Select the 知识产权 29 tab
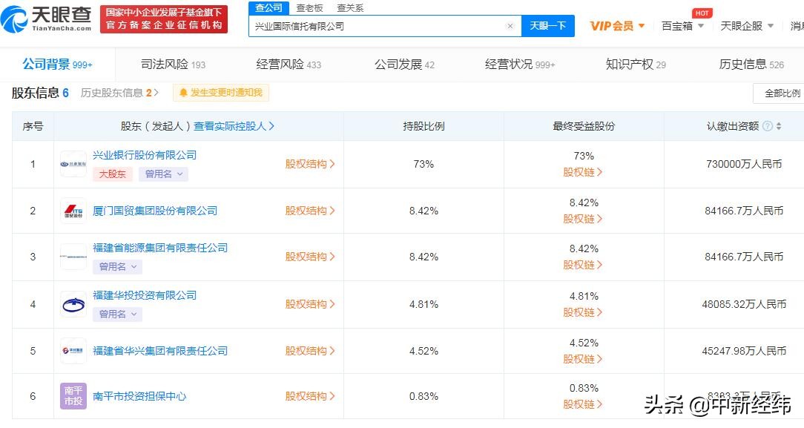804x428 pixels. [636, 65]
